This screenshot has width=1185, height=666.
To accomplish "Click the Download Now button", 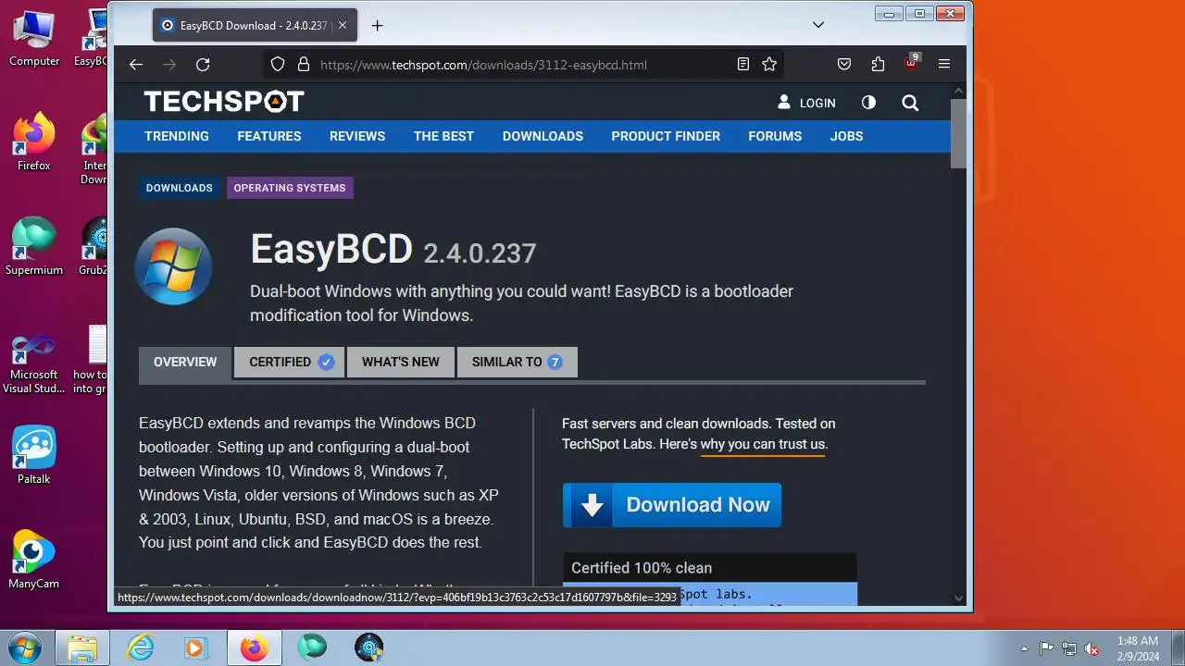I will [x=672, y=505].
